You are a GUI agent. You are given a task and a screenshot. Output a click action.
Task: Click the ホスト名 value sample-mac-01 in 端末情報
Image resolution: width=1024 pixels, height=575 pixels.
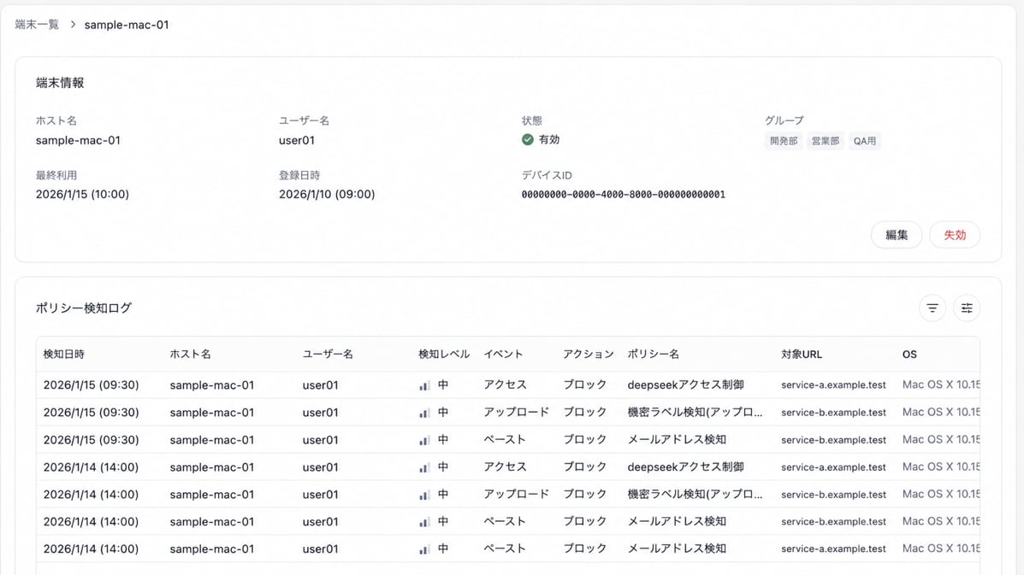click(x=78, y=140)
